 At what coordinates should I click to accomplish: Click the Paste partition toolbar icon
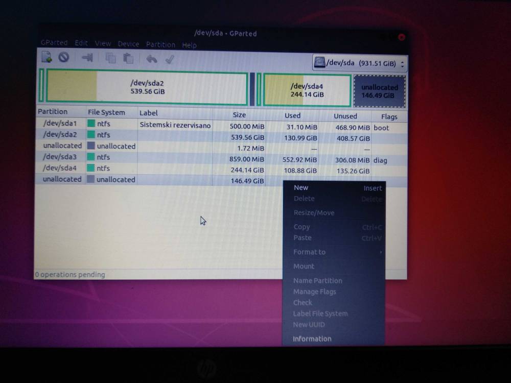(128, 59)
